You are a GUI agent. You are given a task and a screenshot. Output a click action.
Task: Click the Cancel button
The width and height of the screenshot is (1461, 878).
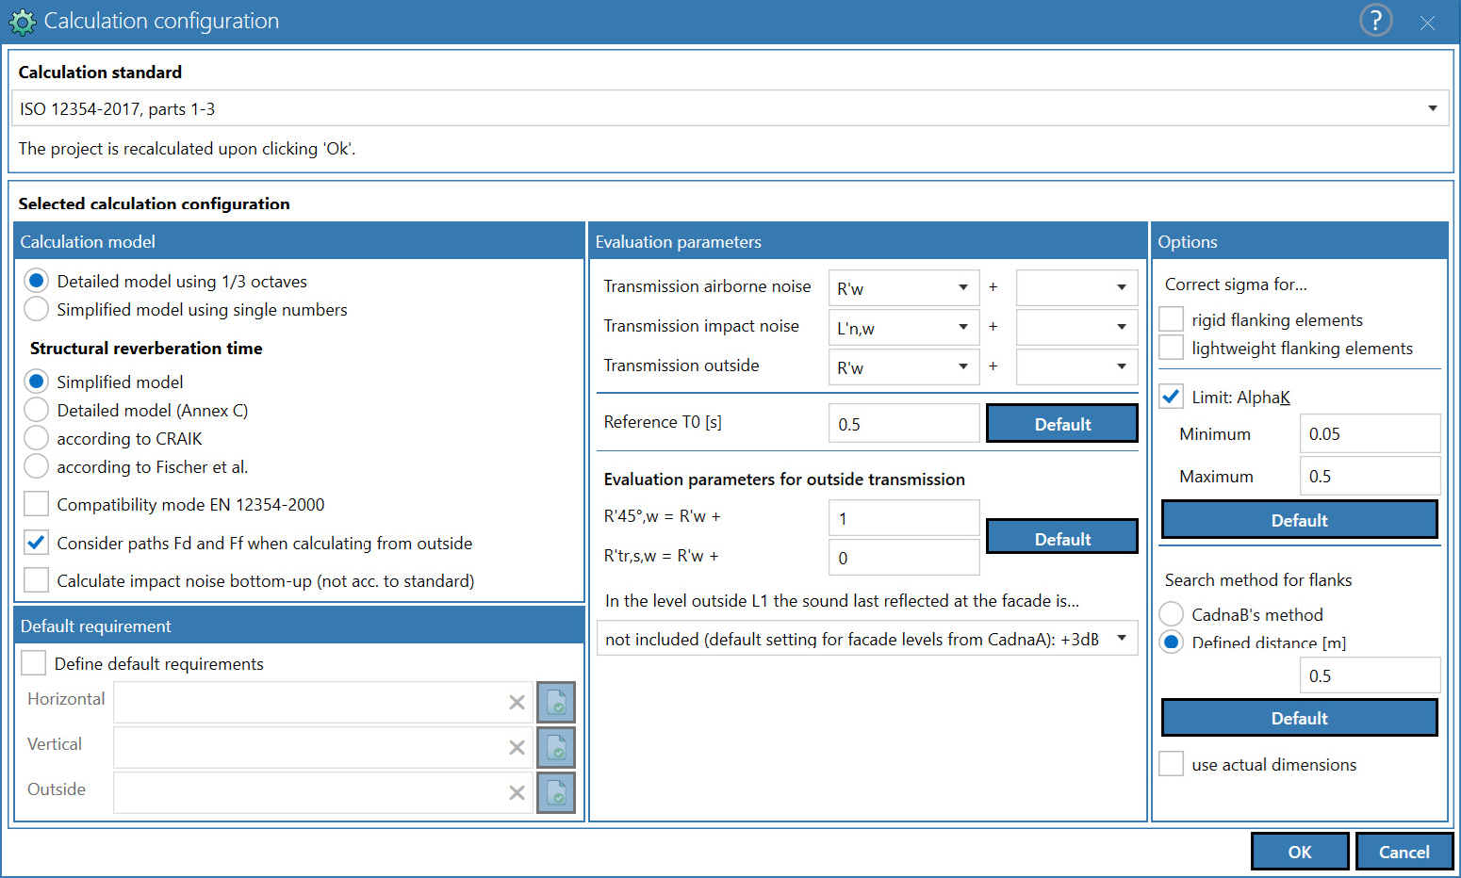pyautogui.click(x=1404, y=852)
